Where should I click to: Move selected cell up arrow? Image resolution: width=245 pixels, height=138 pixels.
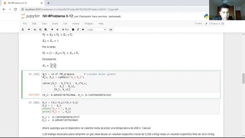coord(52,30)
